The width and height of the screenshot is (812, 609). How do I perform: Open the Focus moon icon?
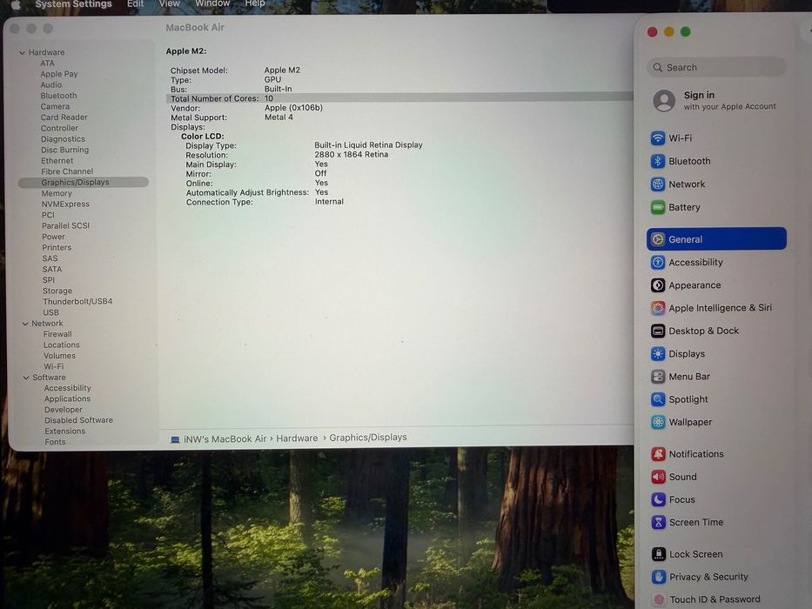[x=658, y=499]
